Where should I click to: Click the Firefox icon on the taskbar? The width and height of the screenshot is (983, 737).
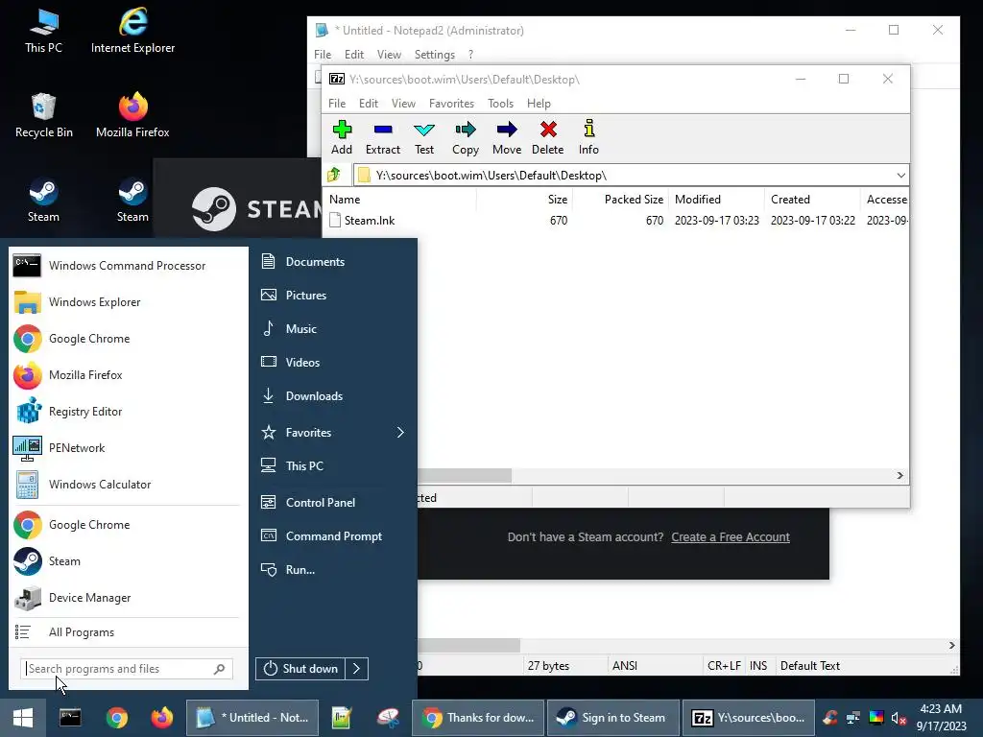coord(161,718)
